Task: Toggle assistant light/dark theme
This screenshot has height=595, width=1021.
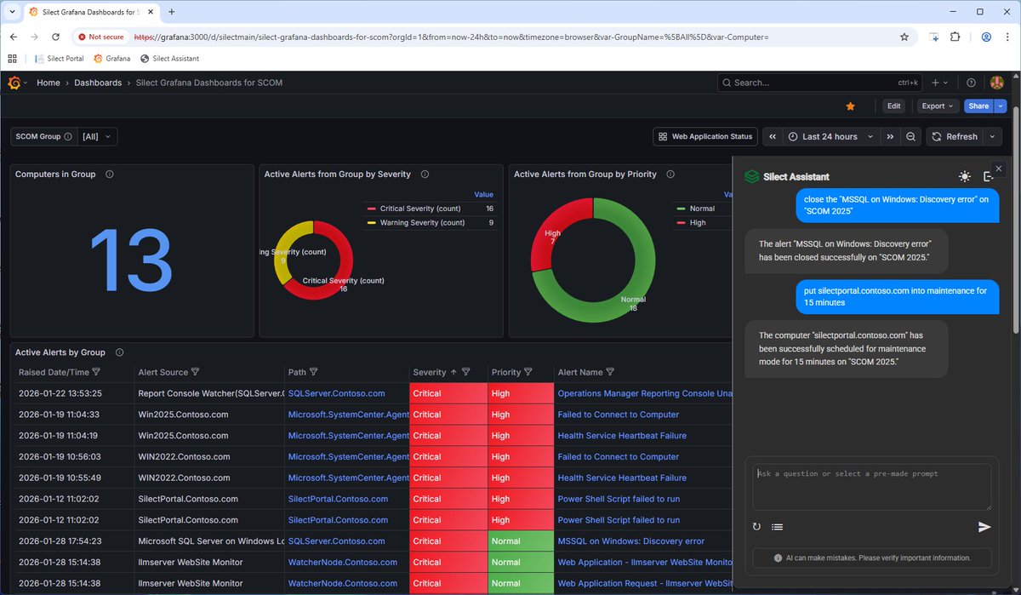Action: [964, 176]
